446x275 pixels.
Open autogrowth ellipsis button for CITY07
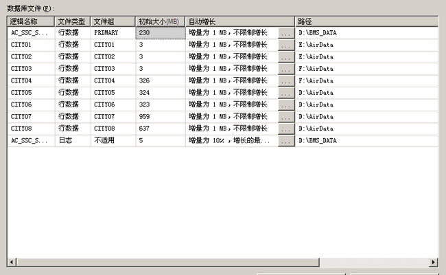coord(286,117)
